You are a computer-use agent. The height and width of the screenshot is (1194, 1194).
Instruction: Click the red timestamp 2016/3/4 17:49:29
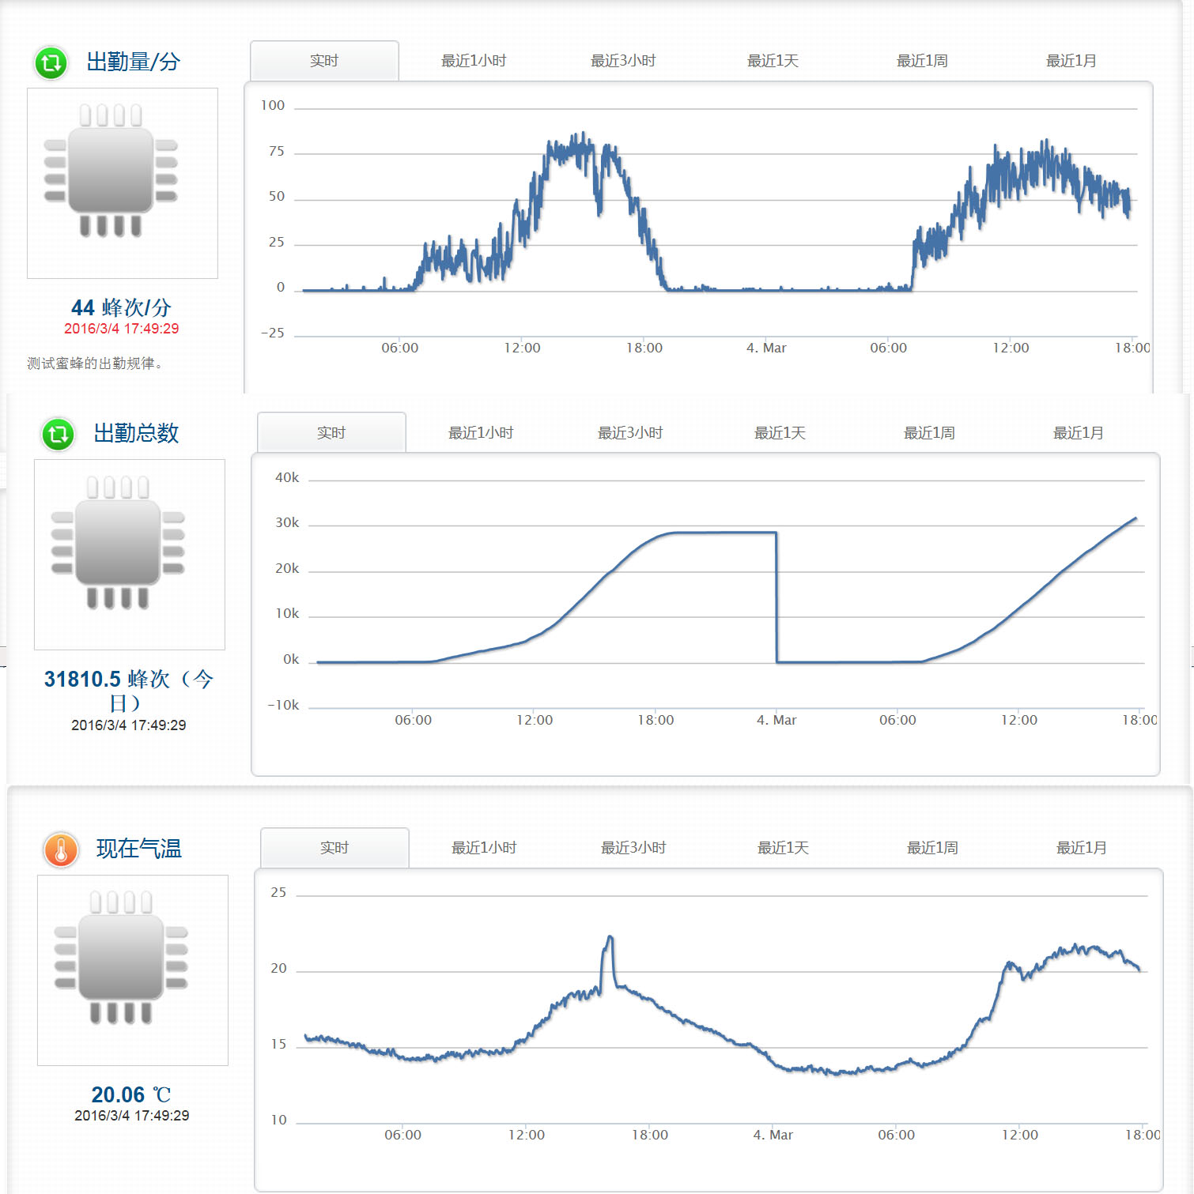[x=122, y=329]
